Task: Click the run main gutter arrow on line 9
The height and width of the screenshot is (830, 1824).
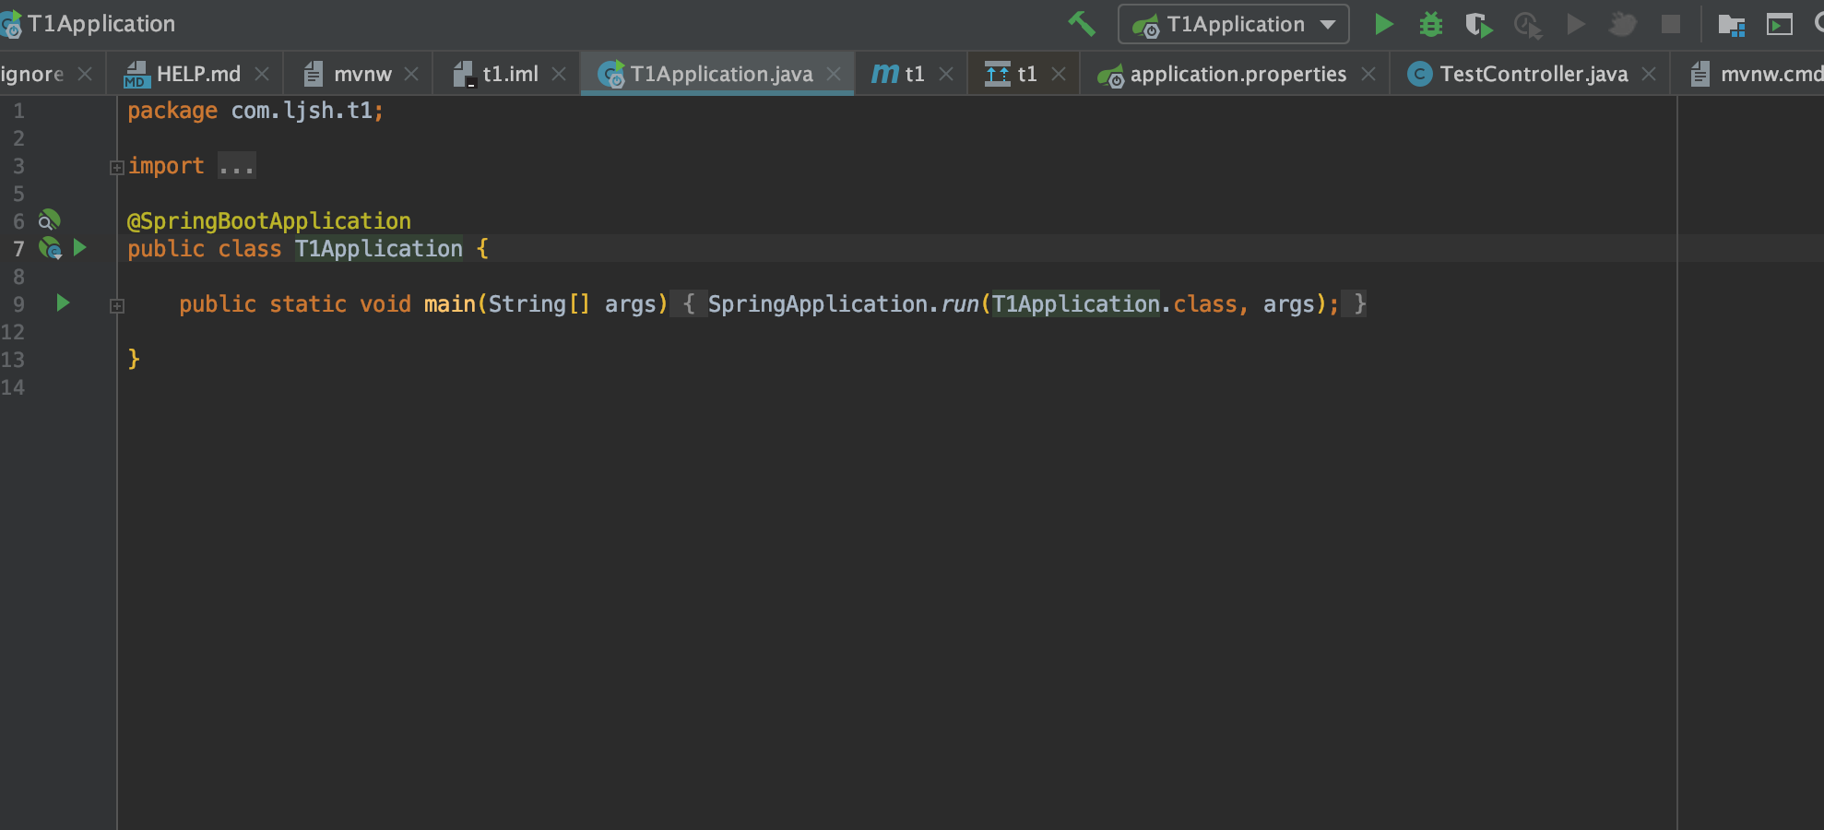Action: pyautogui.click(x=63, y=302)
